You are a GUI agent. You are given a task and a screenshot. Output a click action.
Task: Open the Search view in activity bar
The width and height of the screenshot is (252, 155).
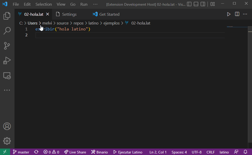coord(7,31)
